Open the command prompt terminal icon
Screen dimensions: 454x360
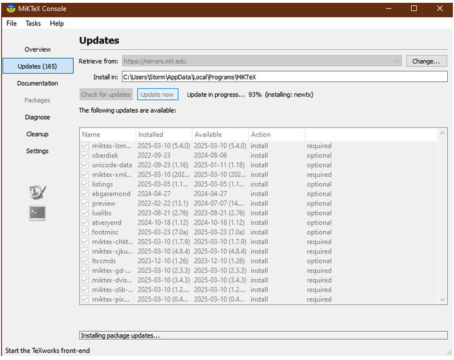coord(37,213)
